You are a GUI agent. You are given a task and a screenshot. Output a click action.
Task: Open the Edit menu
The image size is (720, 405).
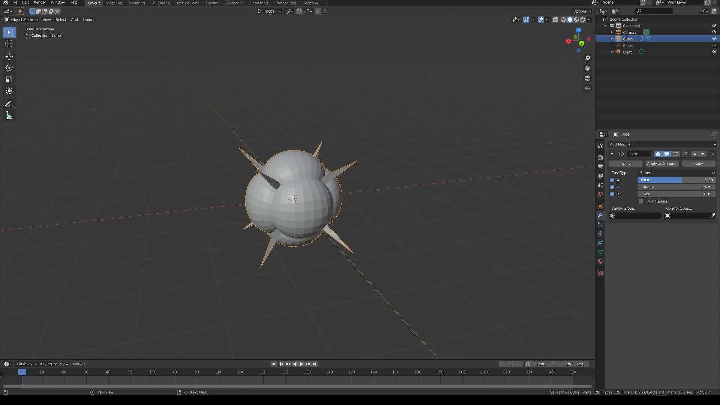coord(25,3)
